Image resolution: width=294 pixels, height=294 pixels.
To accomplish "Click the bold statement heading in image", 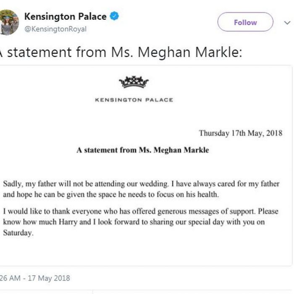I will coord(143,150).
